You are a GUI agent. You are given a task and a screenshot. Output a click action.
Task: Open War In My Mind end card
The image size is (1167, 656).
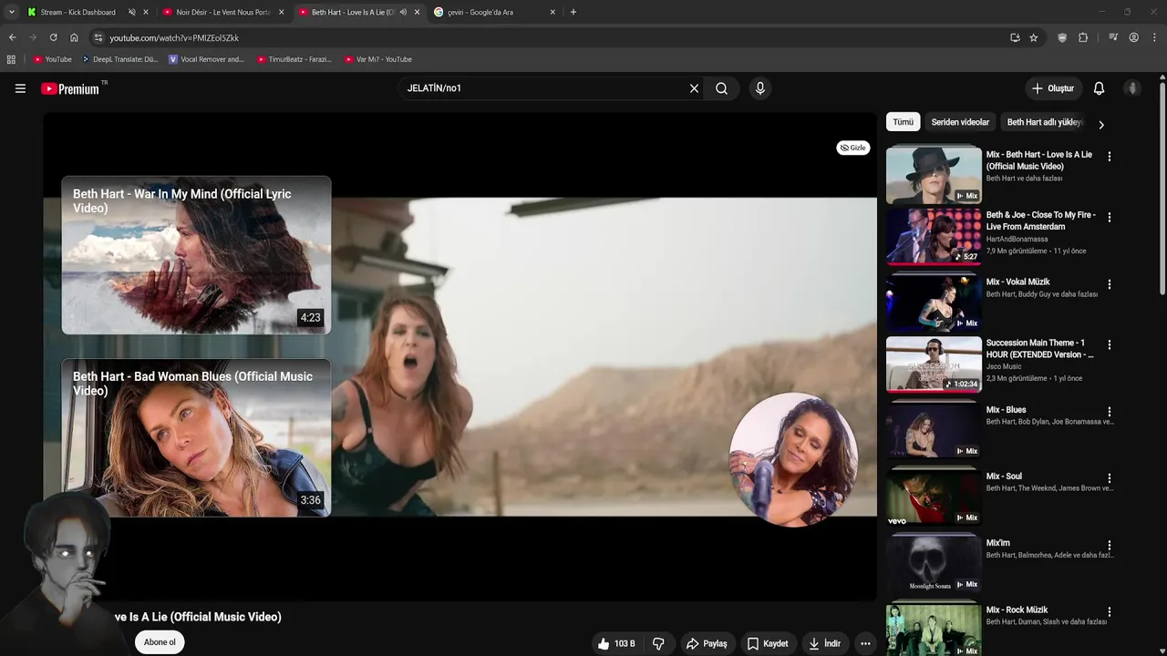[x=196, y=255]
